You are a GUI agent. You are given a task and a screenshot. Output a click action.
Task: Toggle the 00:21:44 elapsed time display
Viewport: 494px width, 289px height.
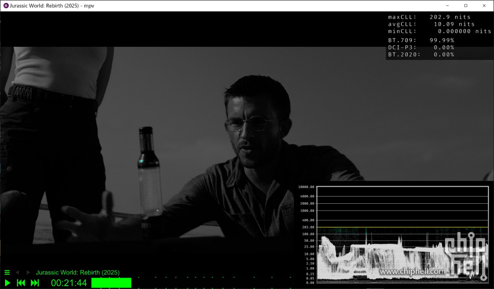click(69, 283)
